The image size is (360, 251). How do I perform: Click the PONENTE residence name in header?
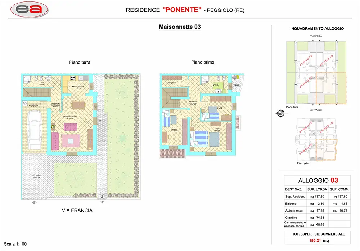click(x=182, y=10)
